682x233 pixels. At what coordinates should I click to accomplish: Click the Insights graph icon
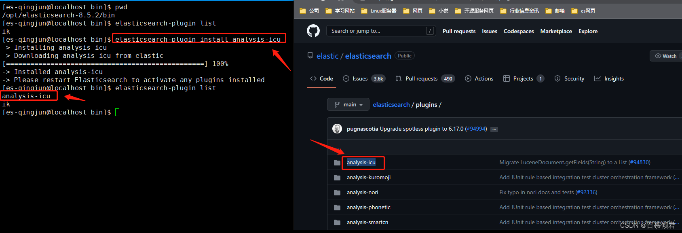pyautogui.click(x=598, y=78)
